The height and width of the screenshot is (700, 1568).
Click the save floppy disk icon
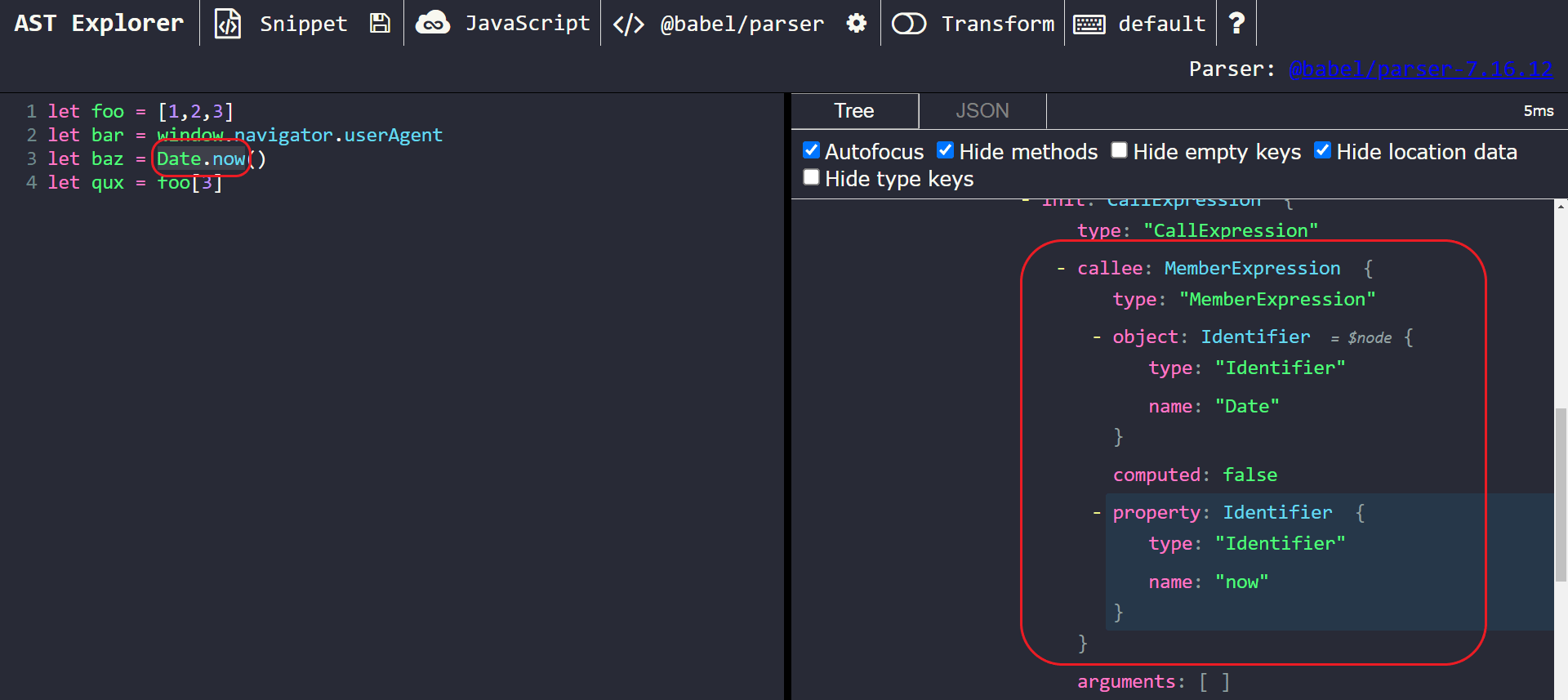click(x=380, y=23)
